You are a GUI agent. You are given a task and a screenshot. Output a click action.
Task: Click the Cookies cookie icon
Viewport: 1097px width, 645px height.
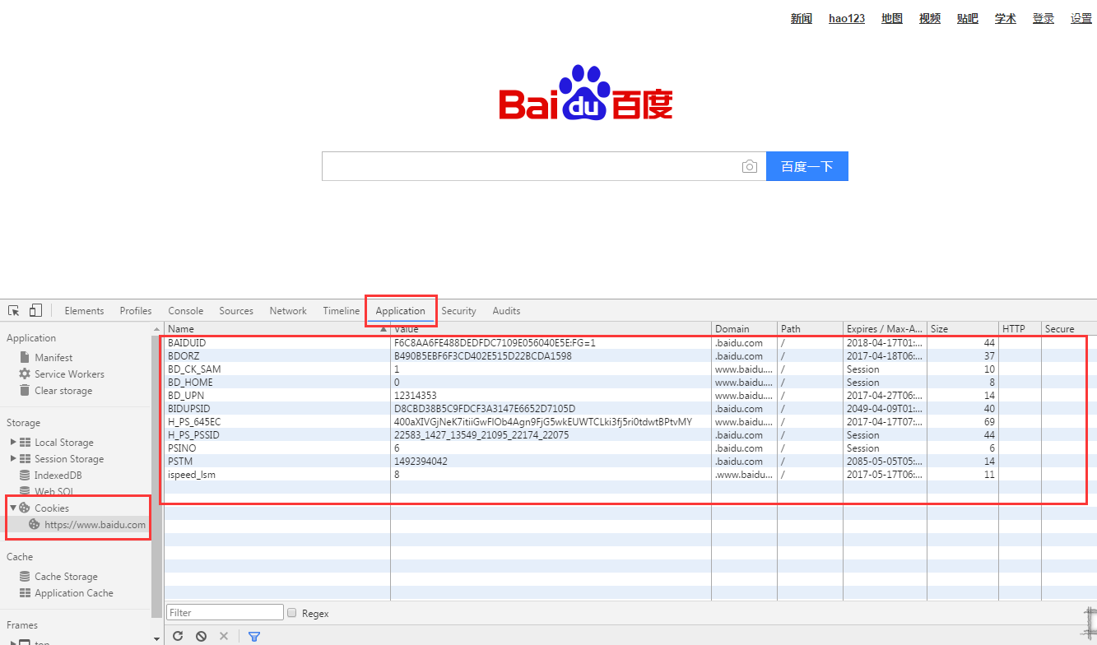click(25, 508)
